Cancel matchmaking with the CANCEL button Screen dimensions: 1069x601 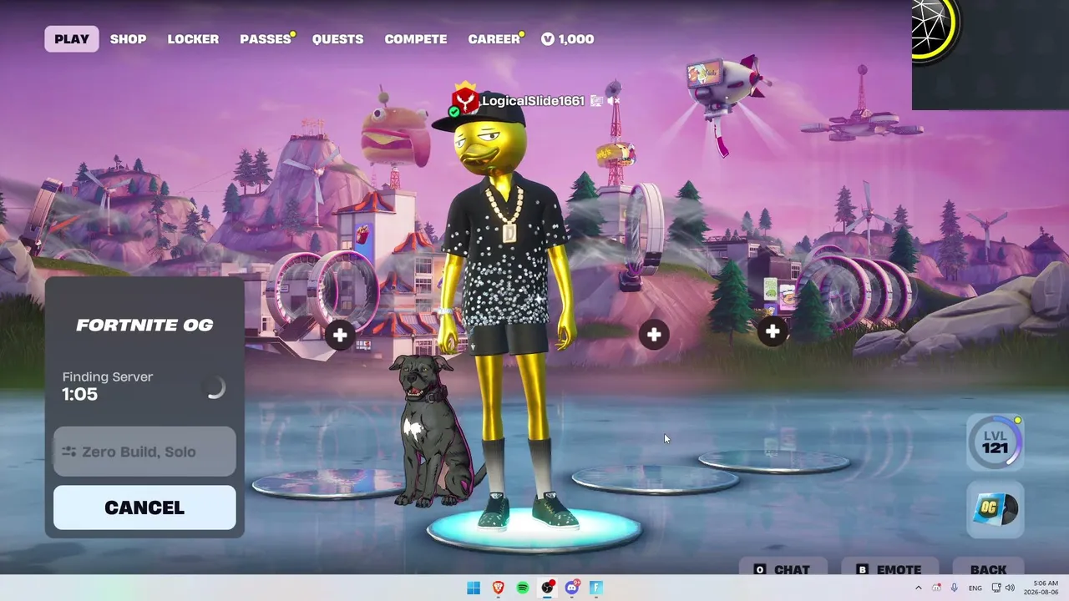pyautogui.click(x=144, y=508)
